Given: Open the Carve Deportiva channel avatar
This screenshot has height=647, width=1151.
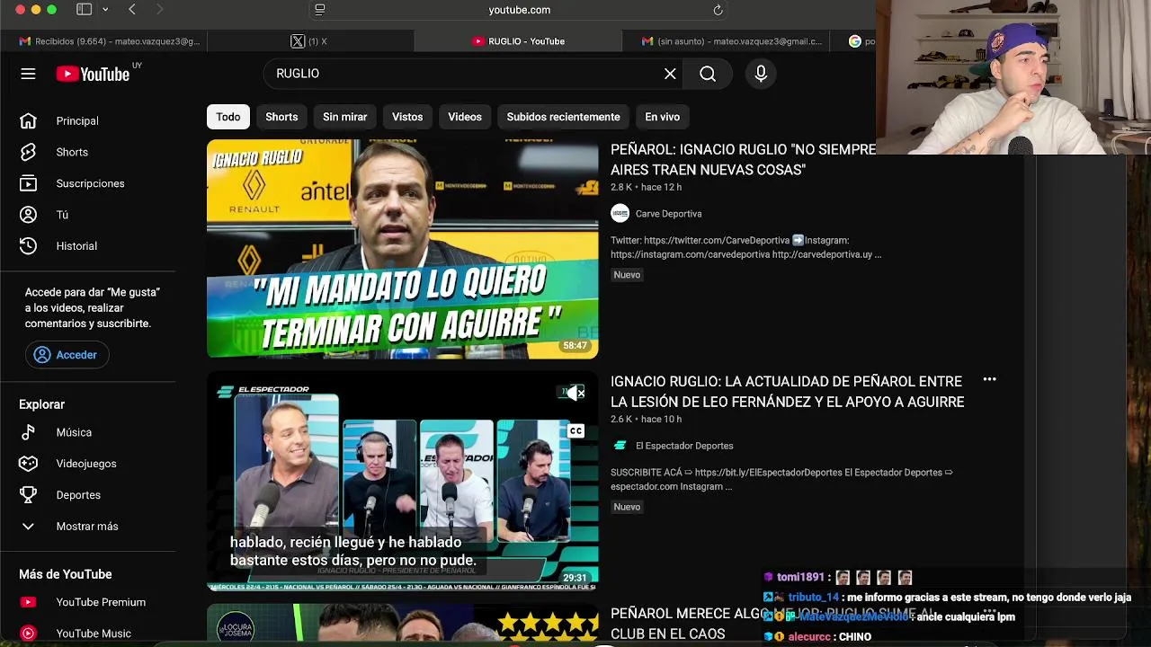Looking at the screenshot, I should (x=620, y=213).
